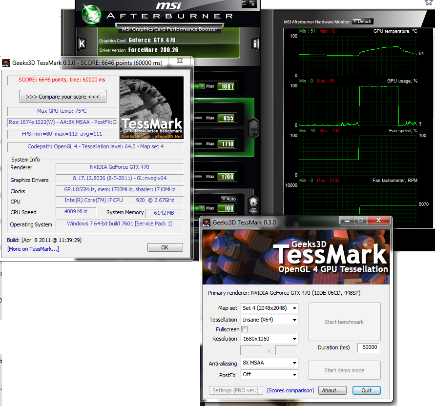Open the Map set dropdown
The image size is (435, 406).
coord(269,308)
